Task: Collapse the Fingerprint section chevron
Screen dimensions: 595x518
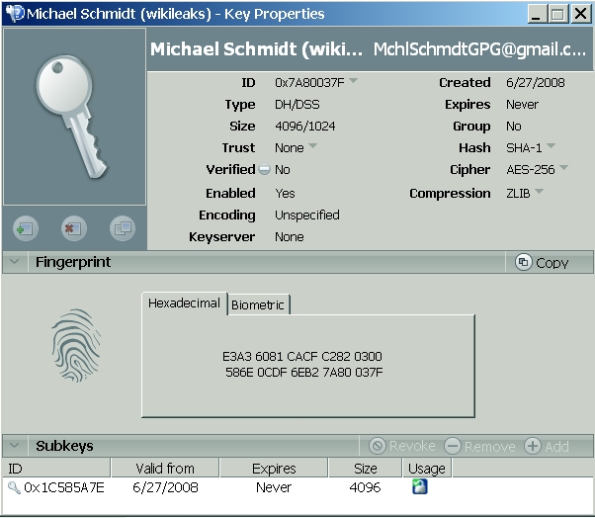Action: tap(15, 261)
